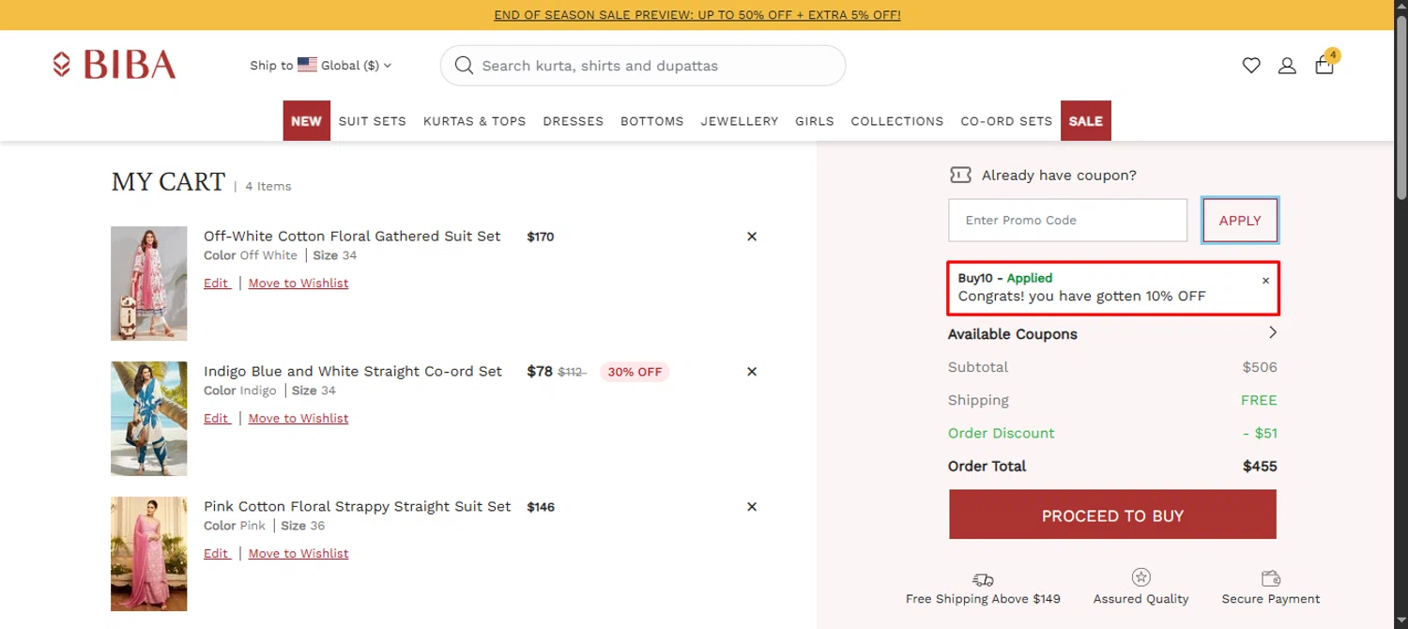
Task: Open the Off-White Suit Set thumbnail
Action: click(149, 284)
